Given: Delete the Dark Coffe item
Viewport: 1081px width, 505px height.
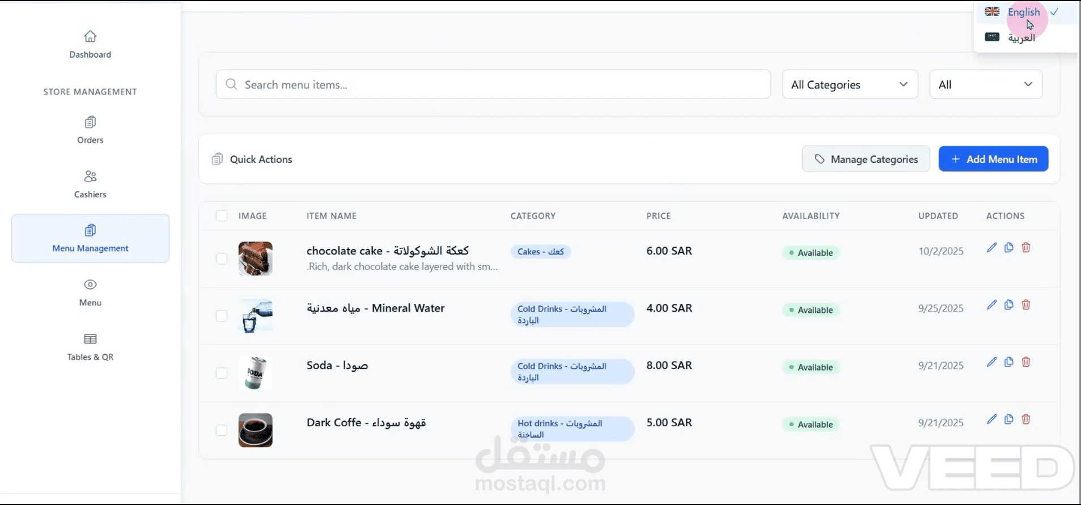Looking at the screenshot, I should pyautogui.click(x=1025, y=419).
